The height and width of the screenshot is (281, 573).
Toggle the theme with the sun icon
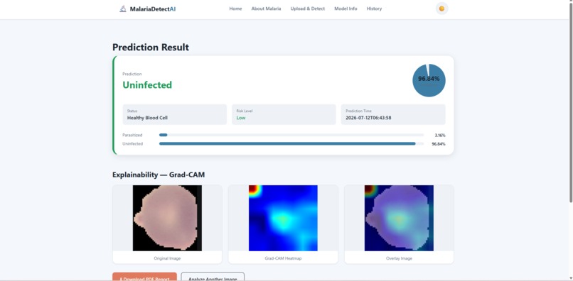[x=441, y=9]
